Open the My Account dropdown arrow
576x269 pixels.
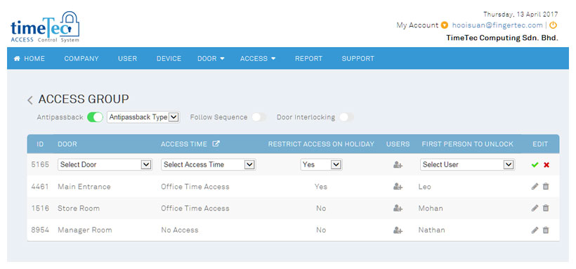pos(445,25)
